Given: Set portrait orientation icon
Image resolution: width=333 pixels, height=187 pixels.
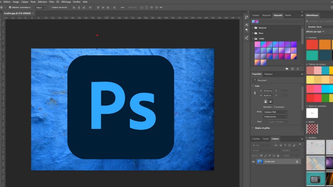Looking at the screenshot, I should [266, 101].
